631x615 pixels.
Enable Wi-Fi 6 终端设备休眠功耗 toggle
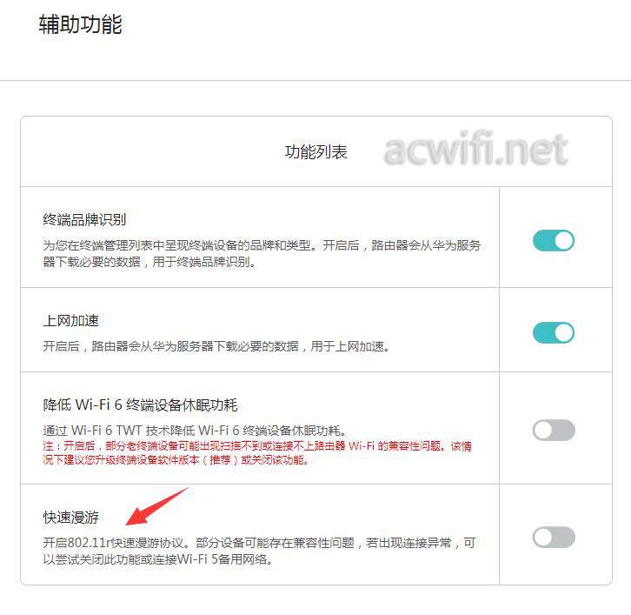pos(554,430)
